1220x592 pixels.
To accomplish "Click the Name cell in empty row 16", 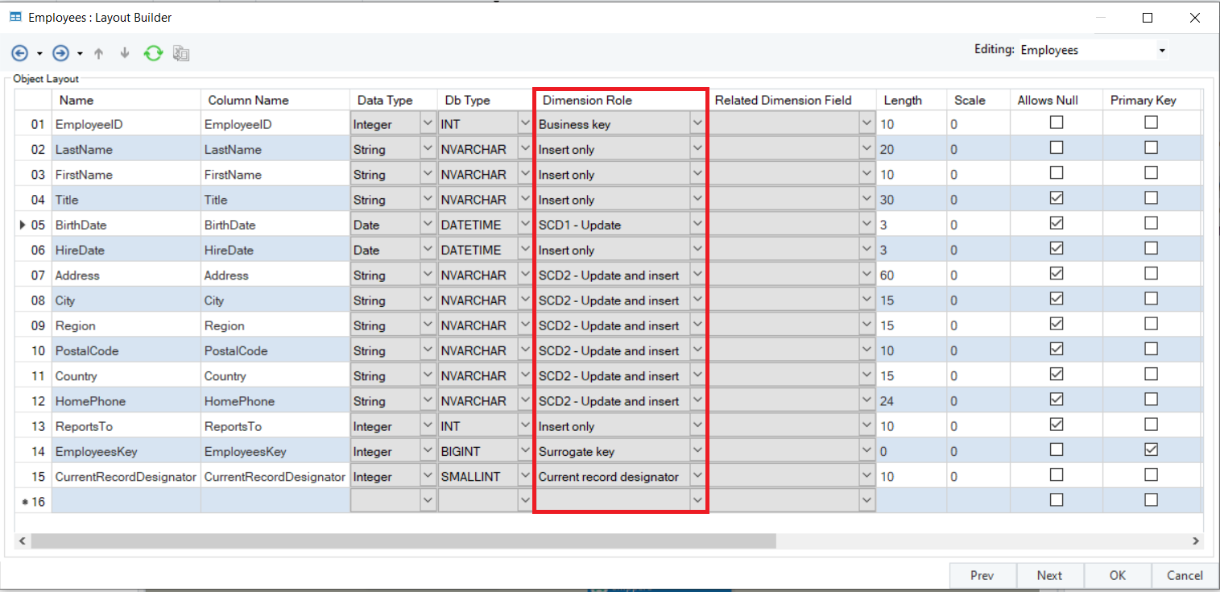I will click(126, 500).
